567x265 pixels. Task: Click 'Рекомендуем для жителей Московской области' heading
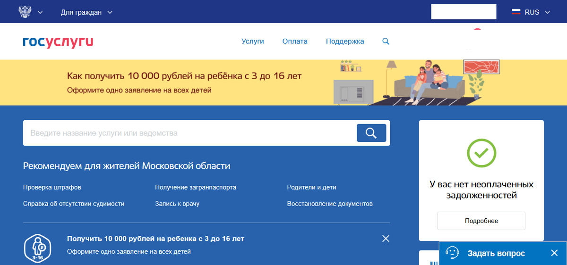pyautogui.click(x=127, y=166)
